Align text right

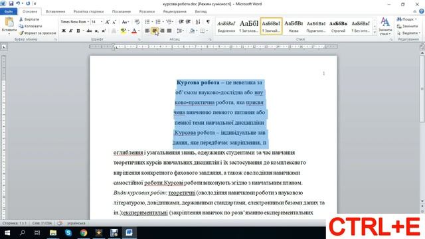[x=162, y=31]
